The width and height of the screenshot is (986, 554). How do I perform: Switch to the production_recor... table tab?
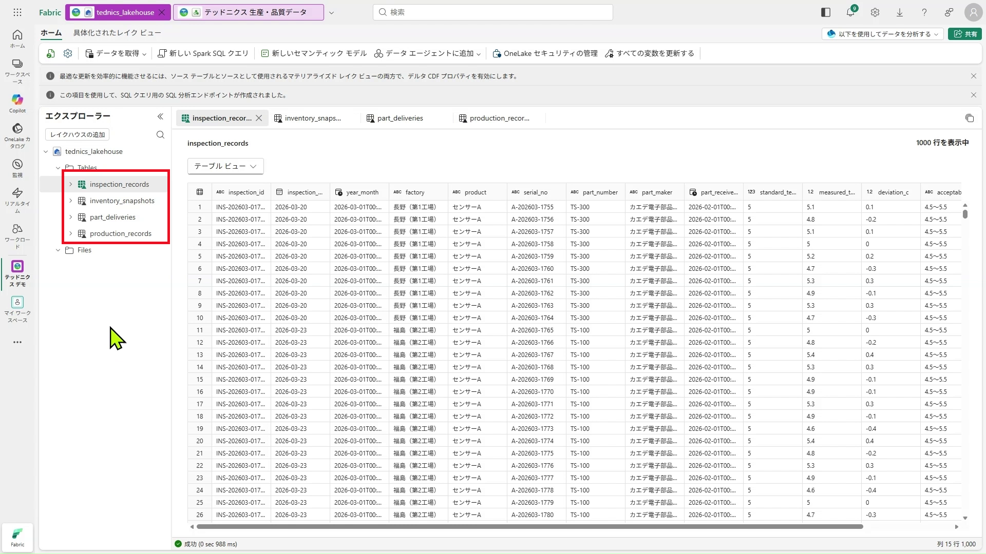[495, 118]
